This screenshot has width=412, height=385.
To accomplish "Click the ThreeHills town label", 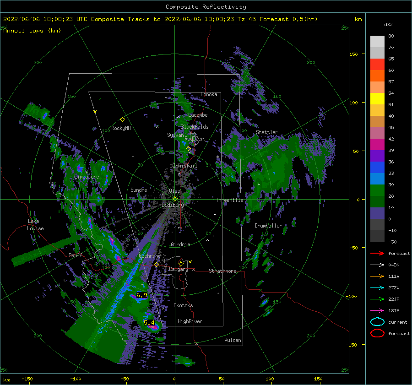I will [x=229, y=200].
